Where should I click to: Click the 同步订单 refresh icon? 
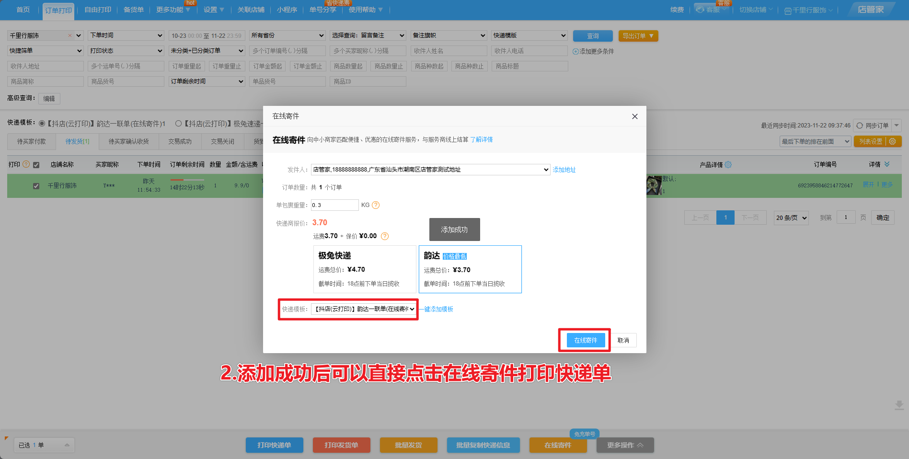tap(860, 126)
